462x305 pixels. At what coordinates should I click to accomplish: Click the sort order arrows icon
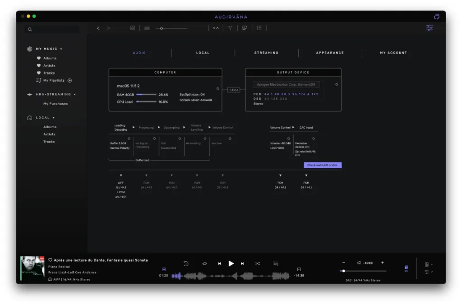pos(216,28)
